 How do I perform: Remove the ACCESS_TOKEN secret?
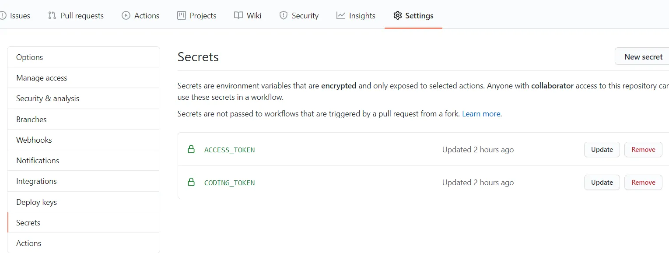point(643,150)
